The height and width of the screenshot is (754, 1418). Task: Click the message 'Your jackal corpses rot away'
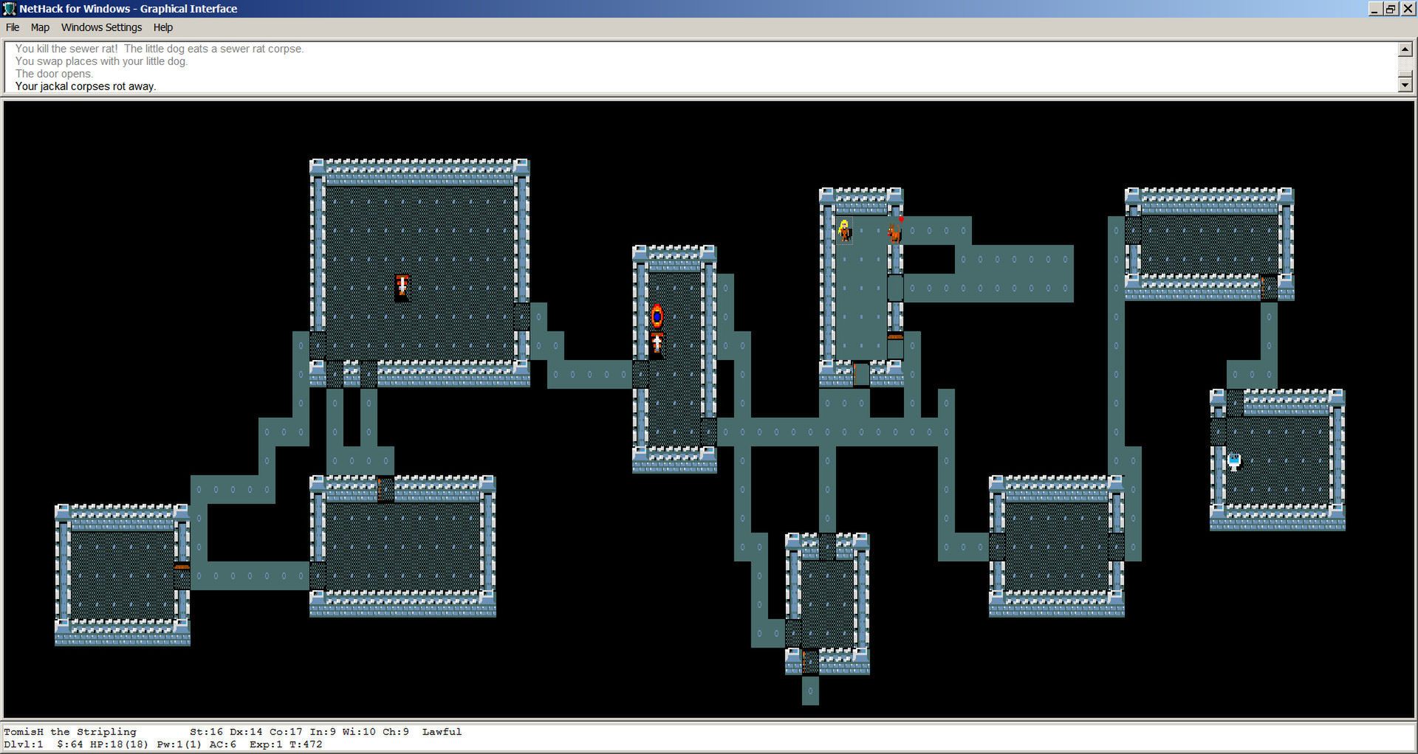coord(85,86)
